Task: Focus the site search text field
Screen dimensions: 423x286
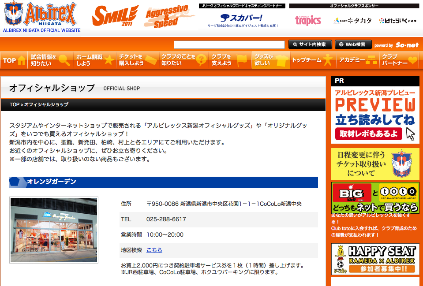Action: click(x=229, y=45)
